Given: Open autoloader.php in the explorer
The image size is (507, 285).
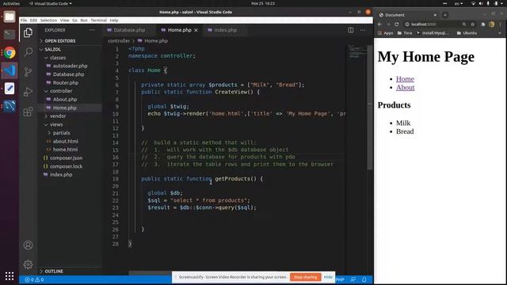Looking at the screenshot, I should (71, 66).
